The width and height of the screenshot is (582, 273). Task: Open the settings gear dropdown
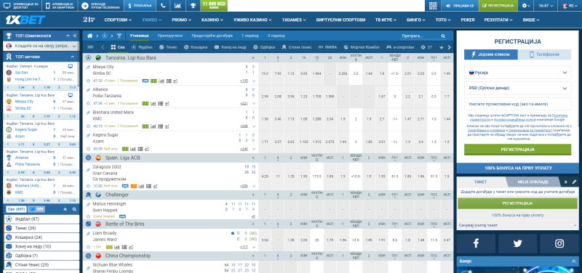point(526,6)
